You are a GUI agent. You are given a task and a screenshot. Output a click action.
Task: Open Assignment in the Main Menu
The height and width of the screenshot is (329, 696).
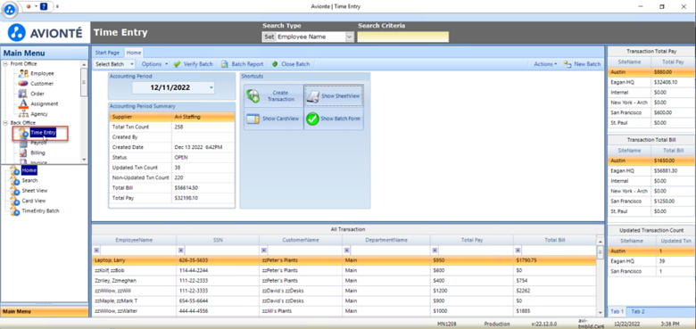pyautogui.click(x=44, y=103)
